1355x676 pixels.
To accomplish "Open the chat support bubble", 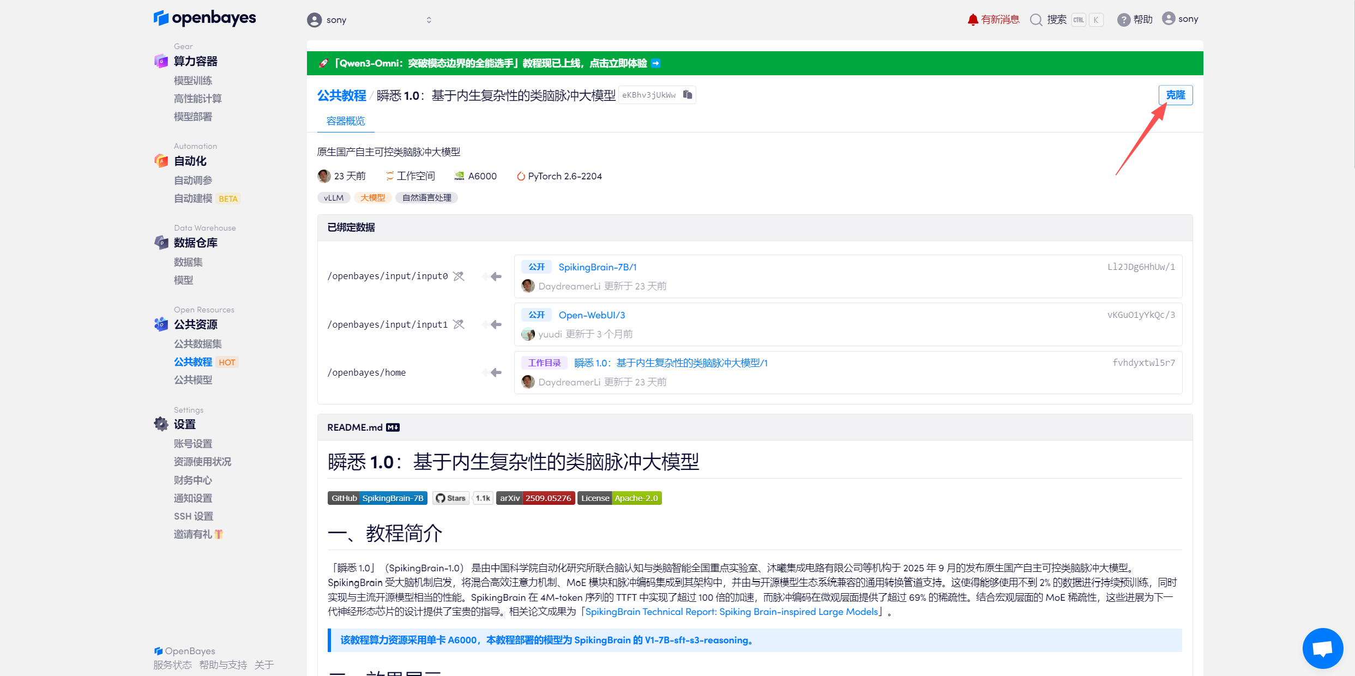I will pyautogui.click(x=1322, y=648).
